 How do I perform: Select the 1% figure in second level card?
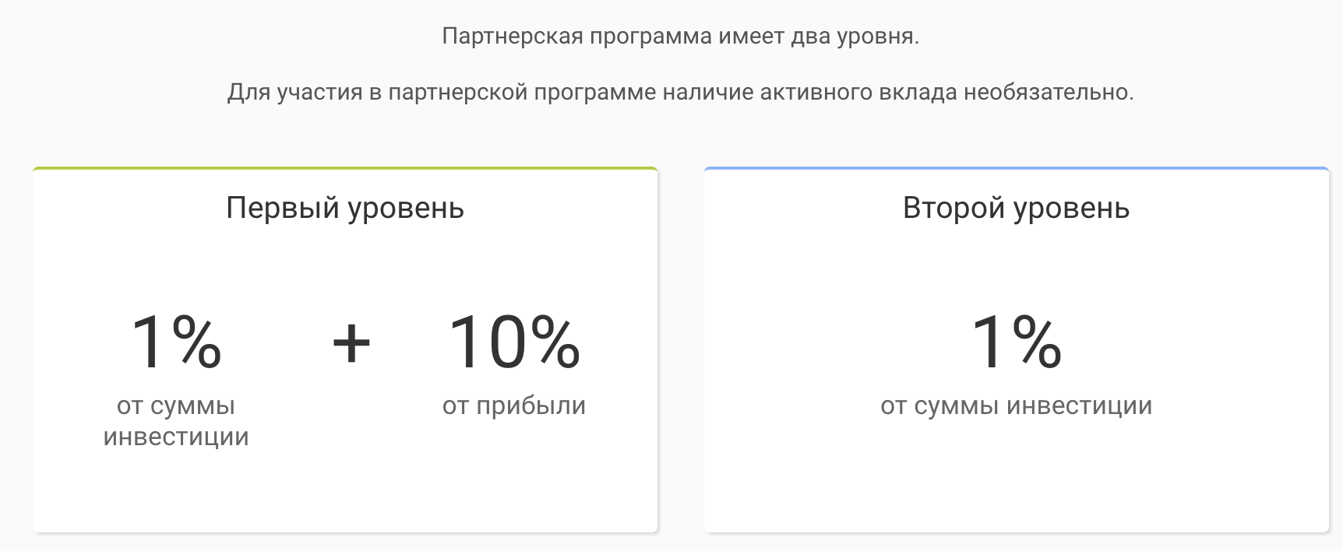[x=1017, y=341]
